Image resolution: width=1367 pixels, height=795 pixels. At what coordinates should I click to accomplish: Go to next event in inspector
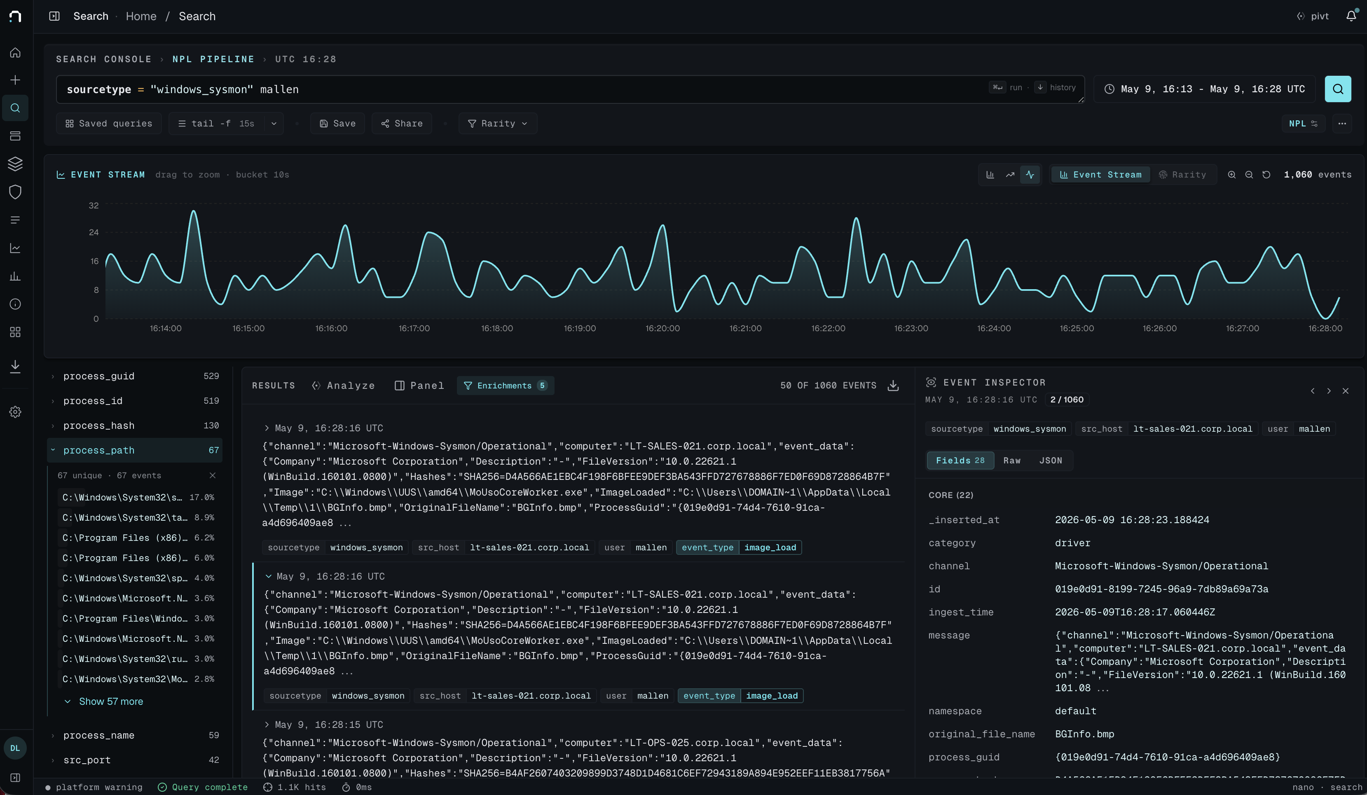click(1329, 390)
